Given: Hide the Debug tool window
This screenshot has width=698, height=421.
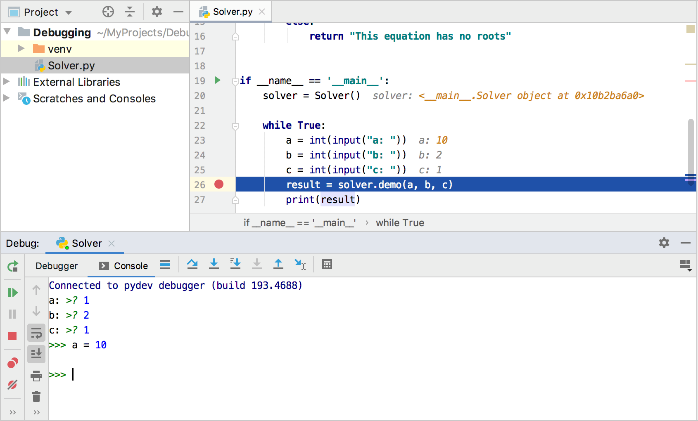Looking at the screenshot, I should [x=686, y=243].
